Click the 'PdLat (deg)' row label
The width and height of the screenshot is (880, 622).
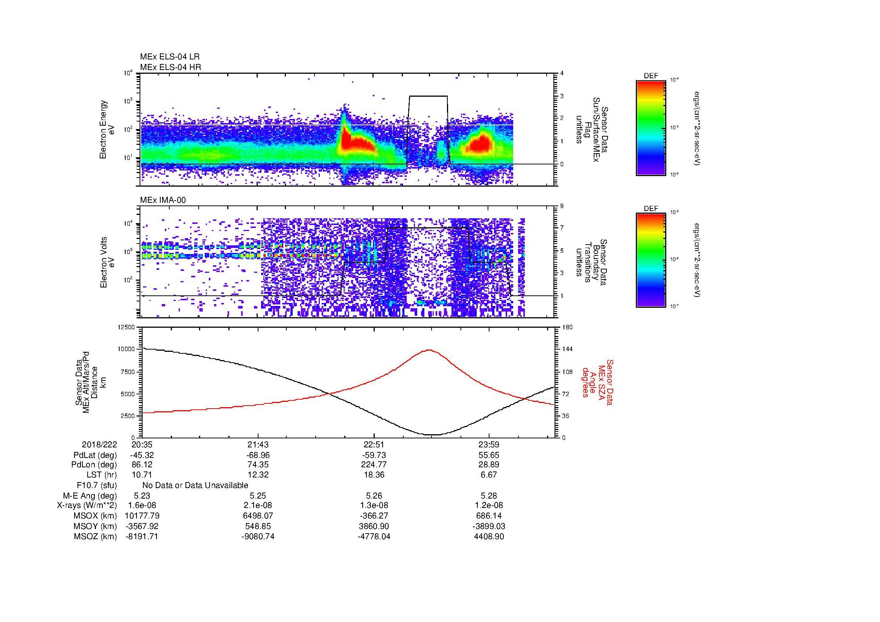click(x=96, y=455)
